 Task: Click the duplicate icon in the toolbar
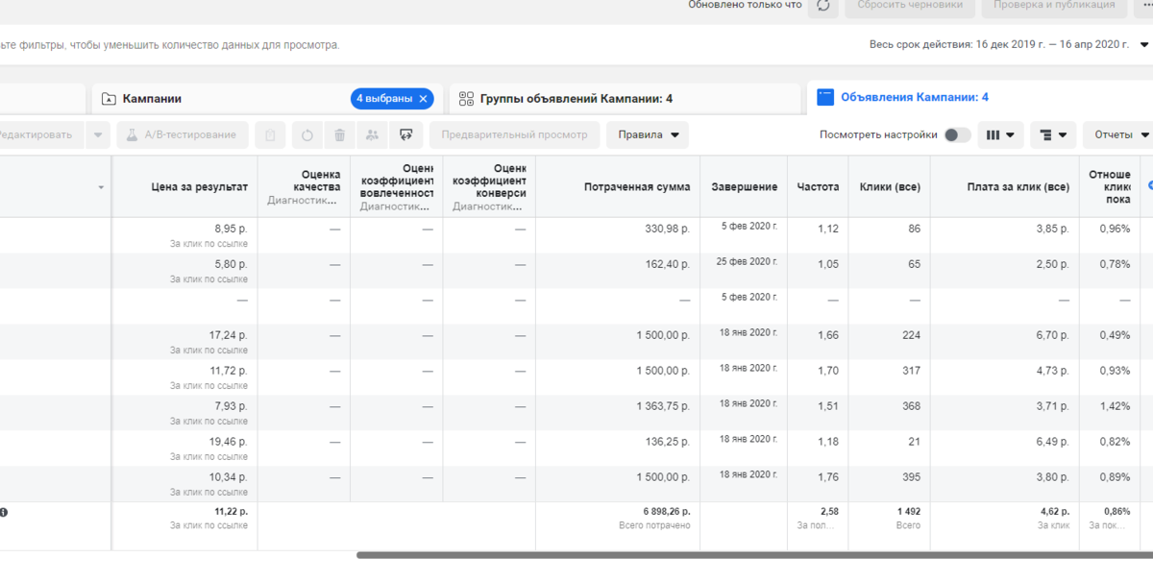pos(270,135)
